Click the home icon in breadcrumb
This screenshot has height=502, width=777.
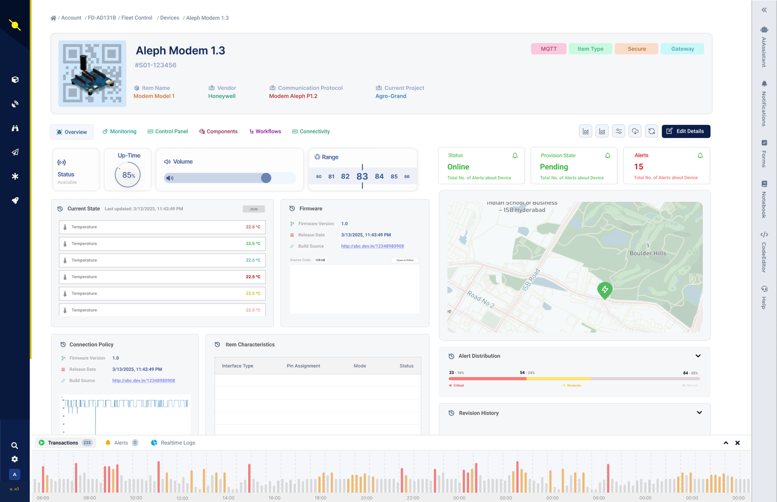click(53, 18)
